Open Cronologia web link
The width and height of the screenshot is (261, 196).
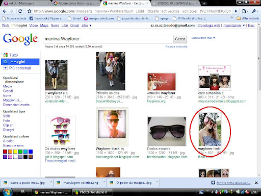coord(208,26)
